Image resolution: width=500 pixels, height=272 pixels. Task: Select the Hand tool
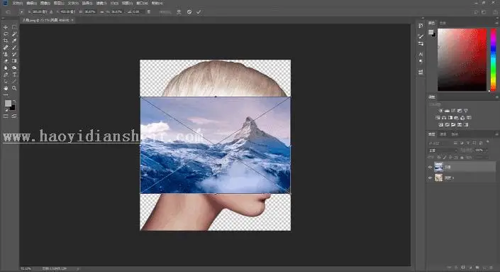click(x=6, y=88)
